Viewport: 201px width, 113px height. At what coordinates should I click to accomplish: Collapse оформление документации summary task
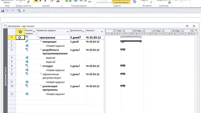coord(41,74)
